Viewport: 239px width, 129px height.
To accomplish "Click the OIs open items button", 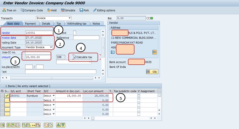I will tap(152, 72).
